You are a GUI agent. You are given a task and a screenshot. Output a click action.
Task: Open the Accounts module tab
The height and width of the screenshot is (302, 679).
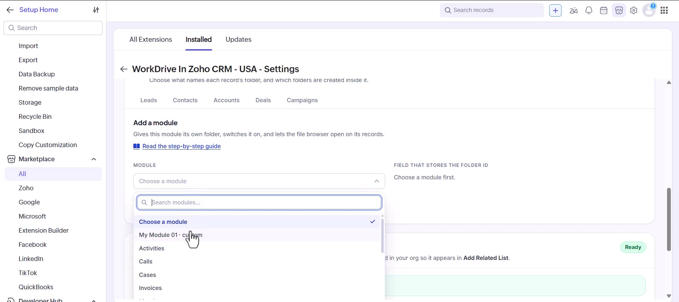(227, 100)
